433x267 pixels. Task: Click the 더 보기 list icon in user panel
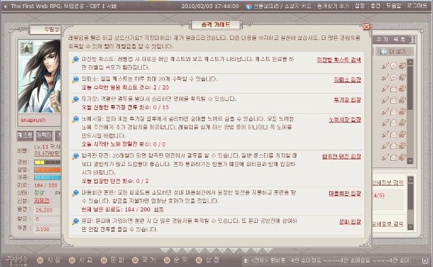click(383, 52)
